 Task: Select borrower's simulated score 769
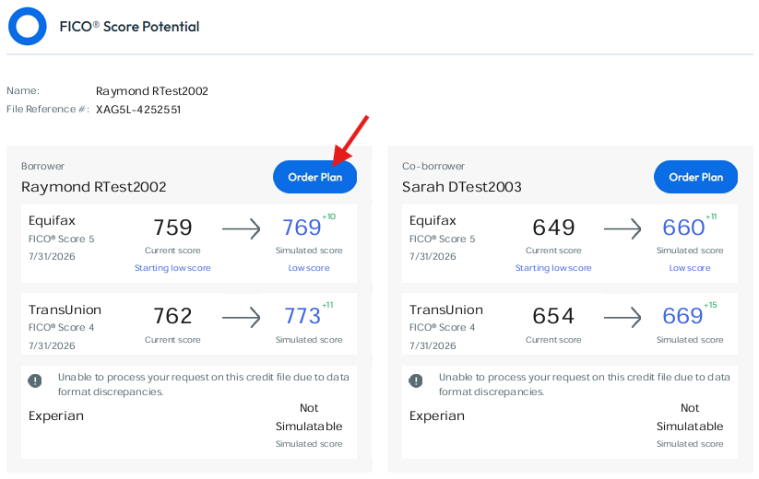[302, 228]
